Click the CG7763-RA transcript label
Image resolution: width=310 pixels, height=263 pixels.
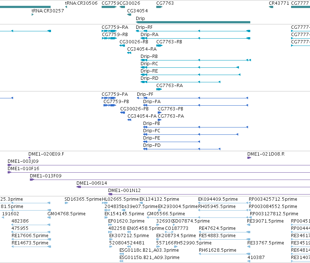[x=169, y=86]
